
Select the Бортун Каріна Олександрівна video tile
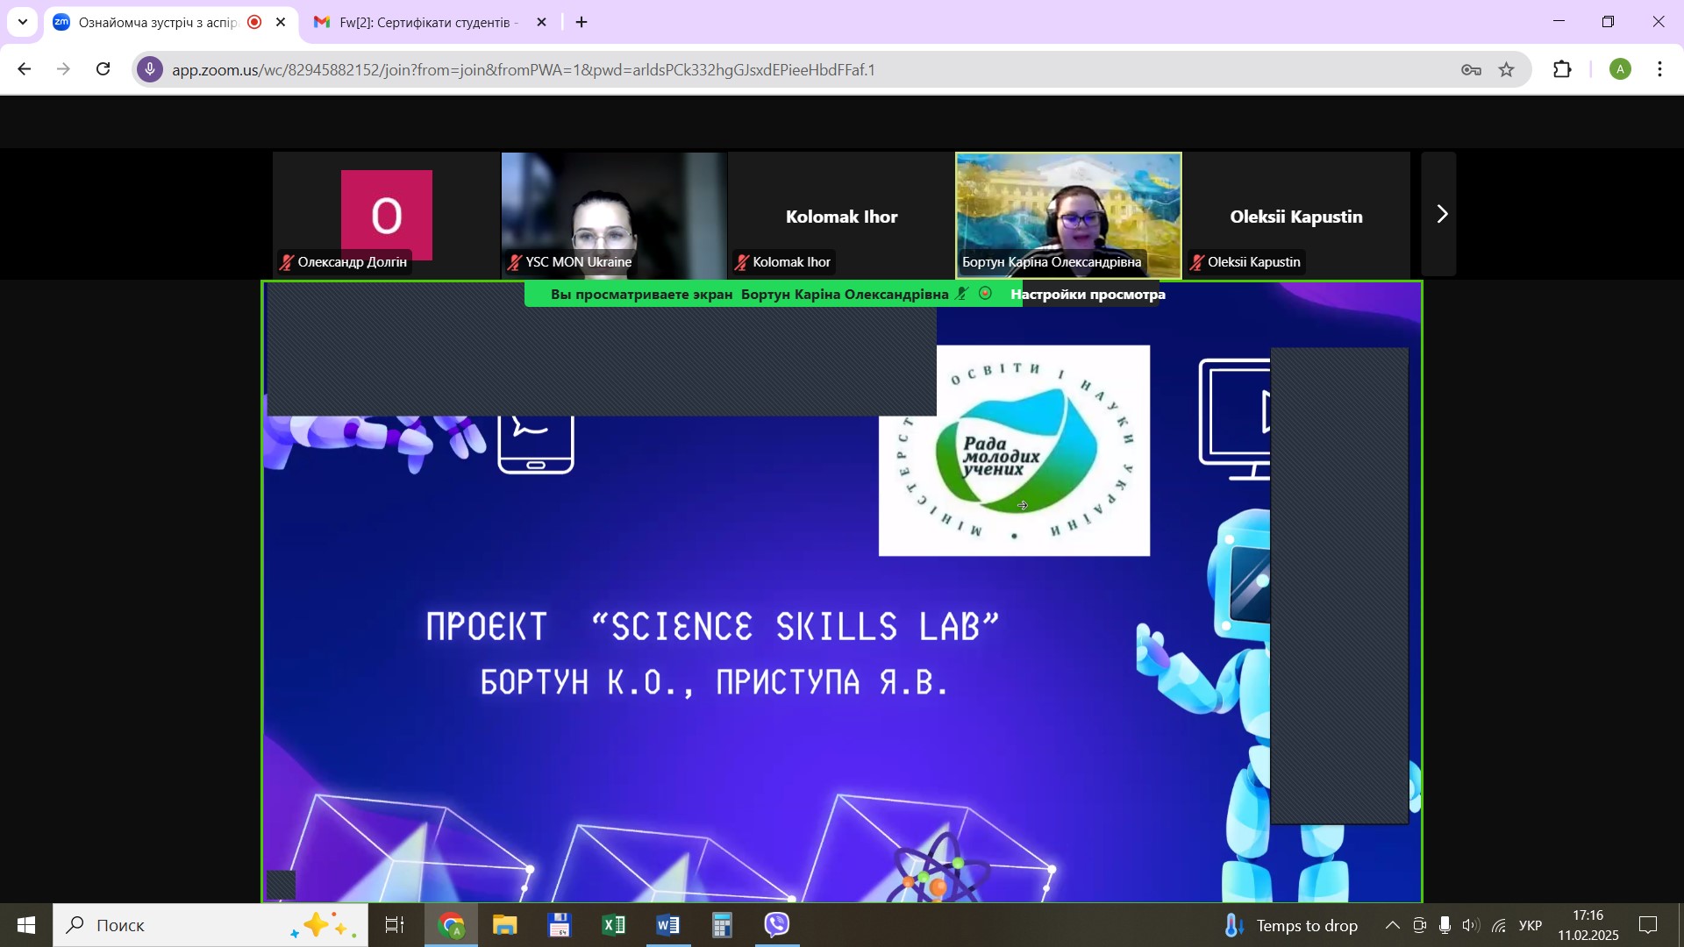pyautogui.click(x=1068, y=216)
